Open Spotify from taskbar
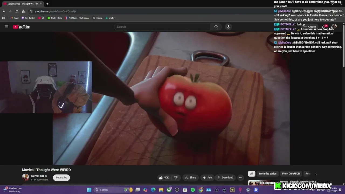This screenshot has width=345, height=194. 193,190
